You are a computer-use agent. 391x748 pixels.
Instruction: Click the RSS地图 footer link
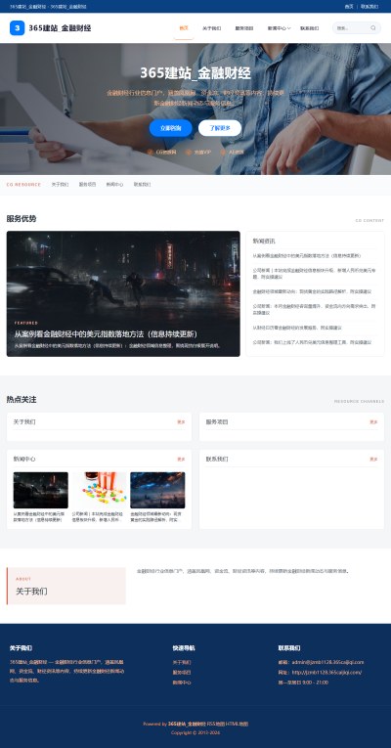point(216,724)
